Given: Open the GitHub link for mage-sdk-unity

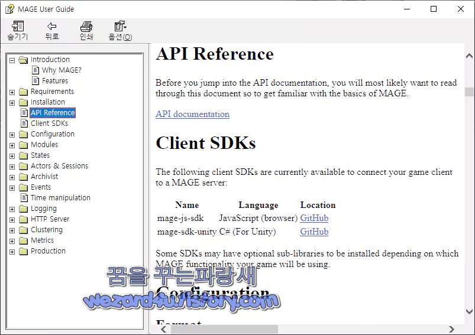Looking at the screenshot, I should tap(314, 232).
